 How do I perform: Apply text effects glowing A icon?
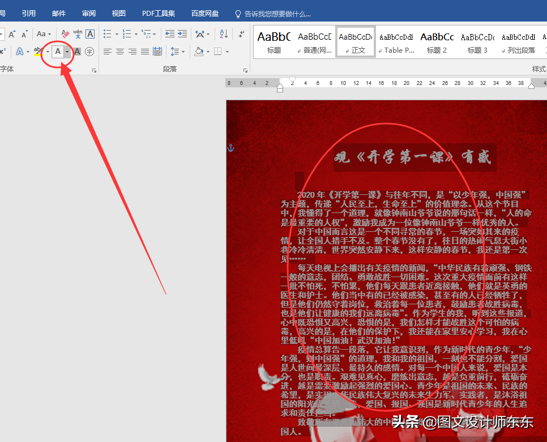pos(19,52)
